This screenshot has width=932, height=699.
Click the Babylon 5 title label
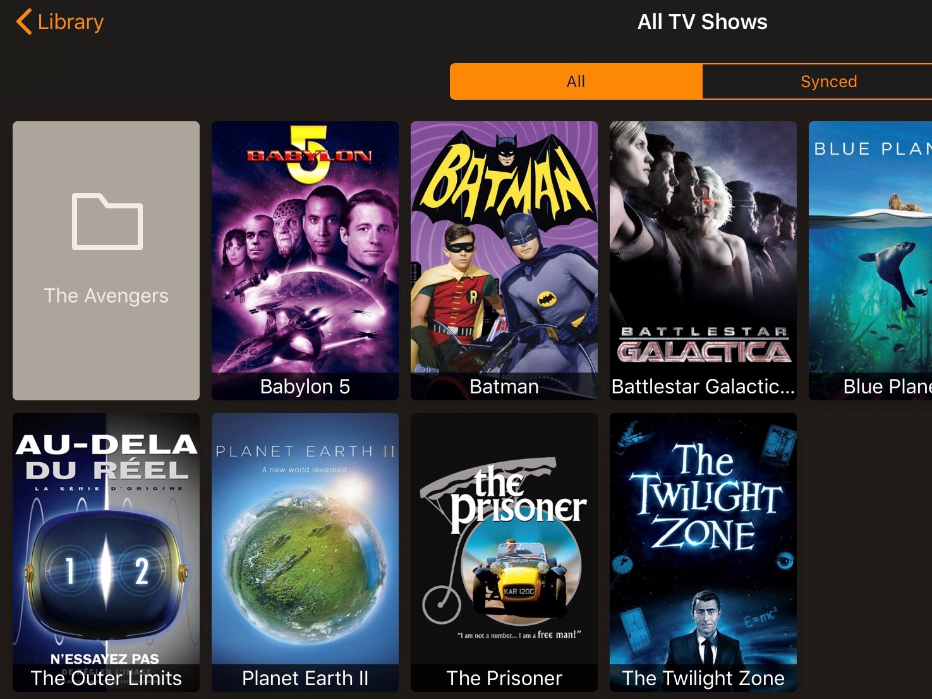tap(305, 386)
